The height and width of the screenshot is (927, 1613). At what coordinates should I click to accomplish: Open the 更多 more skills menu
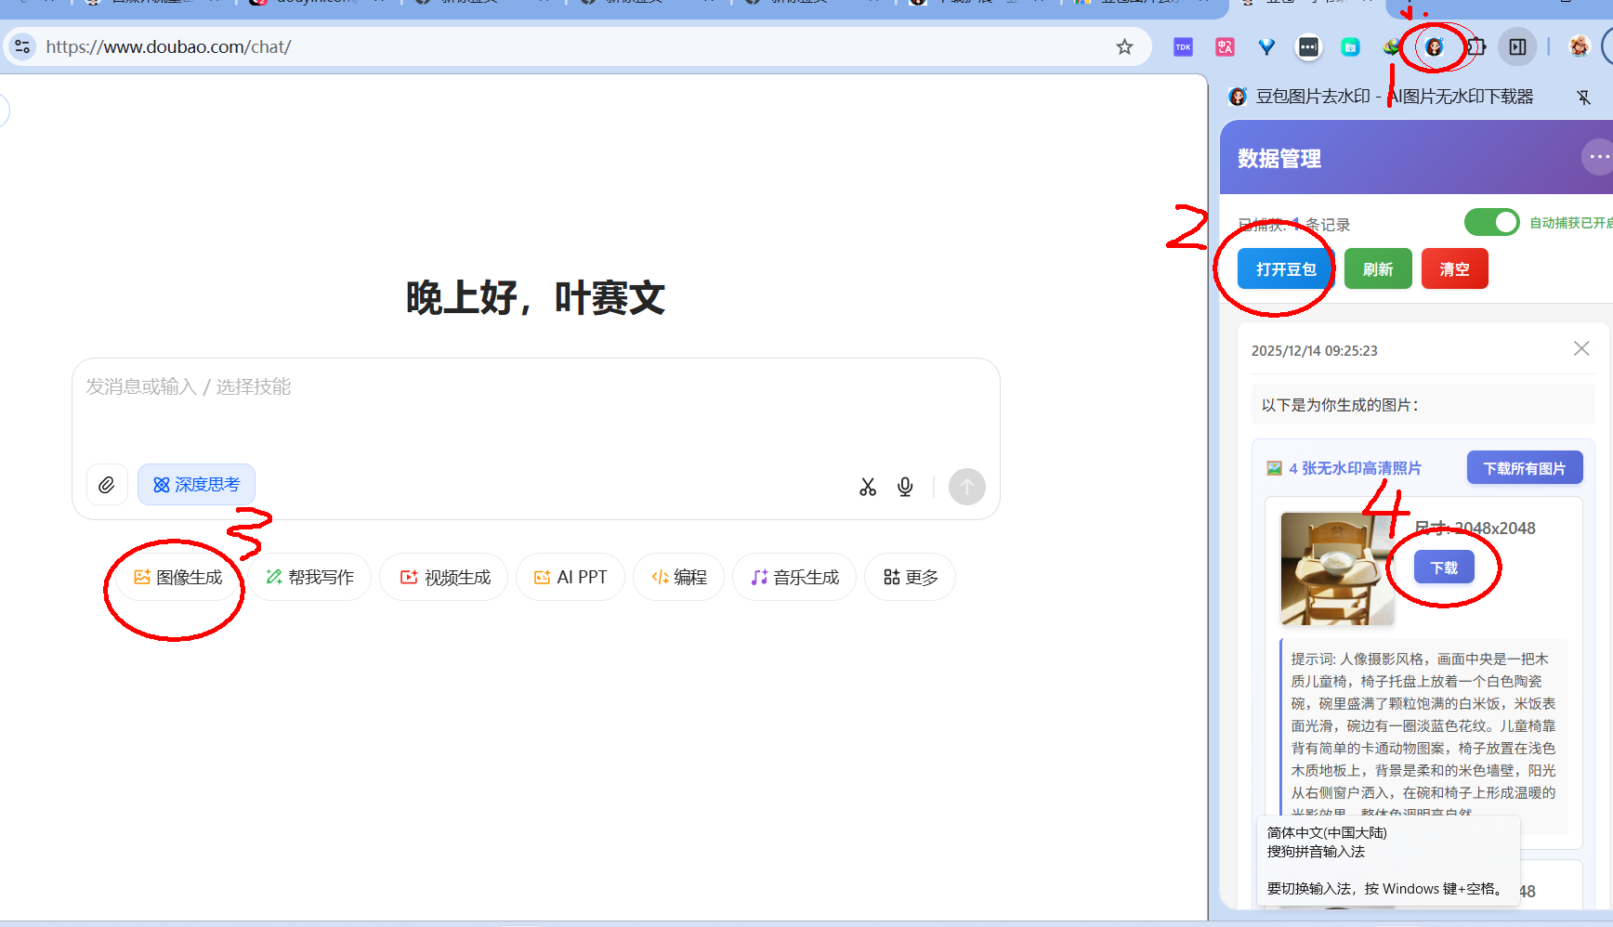[910, 578]
